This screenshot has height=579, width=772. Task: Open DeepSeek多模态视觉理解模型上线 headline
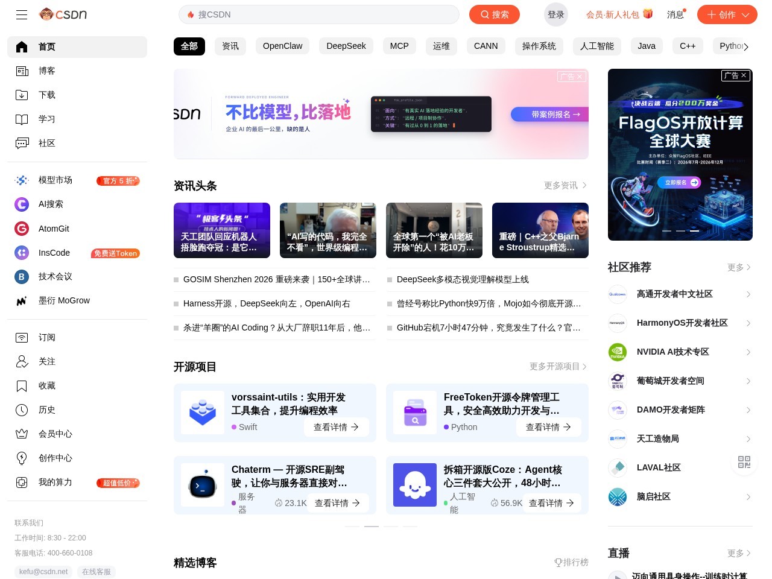click(463, 279)
